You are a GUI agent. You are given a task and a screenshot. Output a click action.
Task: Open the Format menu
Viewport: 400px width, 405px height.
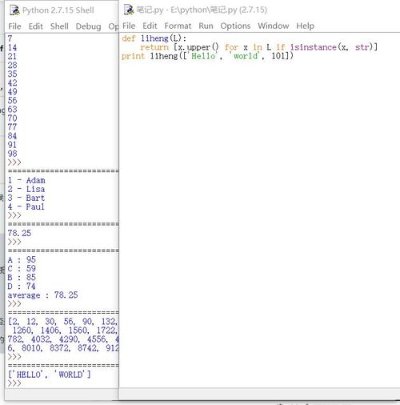178,26
